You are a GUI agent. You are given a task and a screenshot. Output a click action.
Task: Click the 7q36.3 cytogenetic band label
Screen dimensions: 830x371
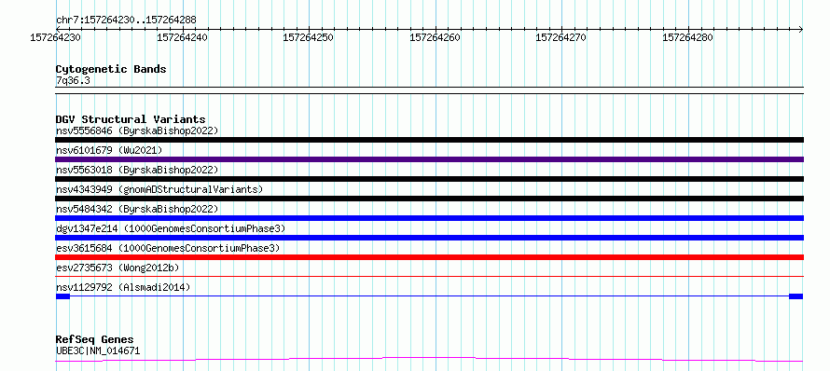click(73, 81)
